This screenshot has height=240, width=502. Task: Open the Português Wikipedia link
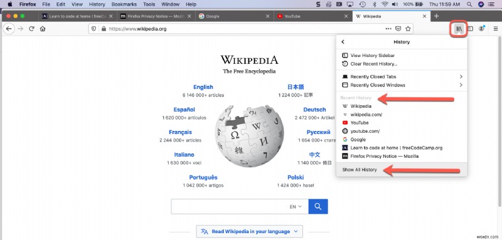tap(203, 177)
